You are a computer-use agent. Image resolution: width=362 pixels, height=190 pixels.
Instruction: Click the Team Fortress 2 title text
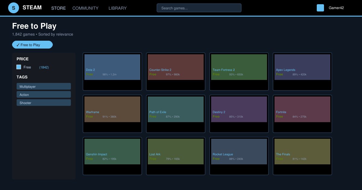[x=224, y=70]
